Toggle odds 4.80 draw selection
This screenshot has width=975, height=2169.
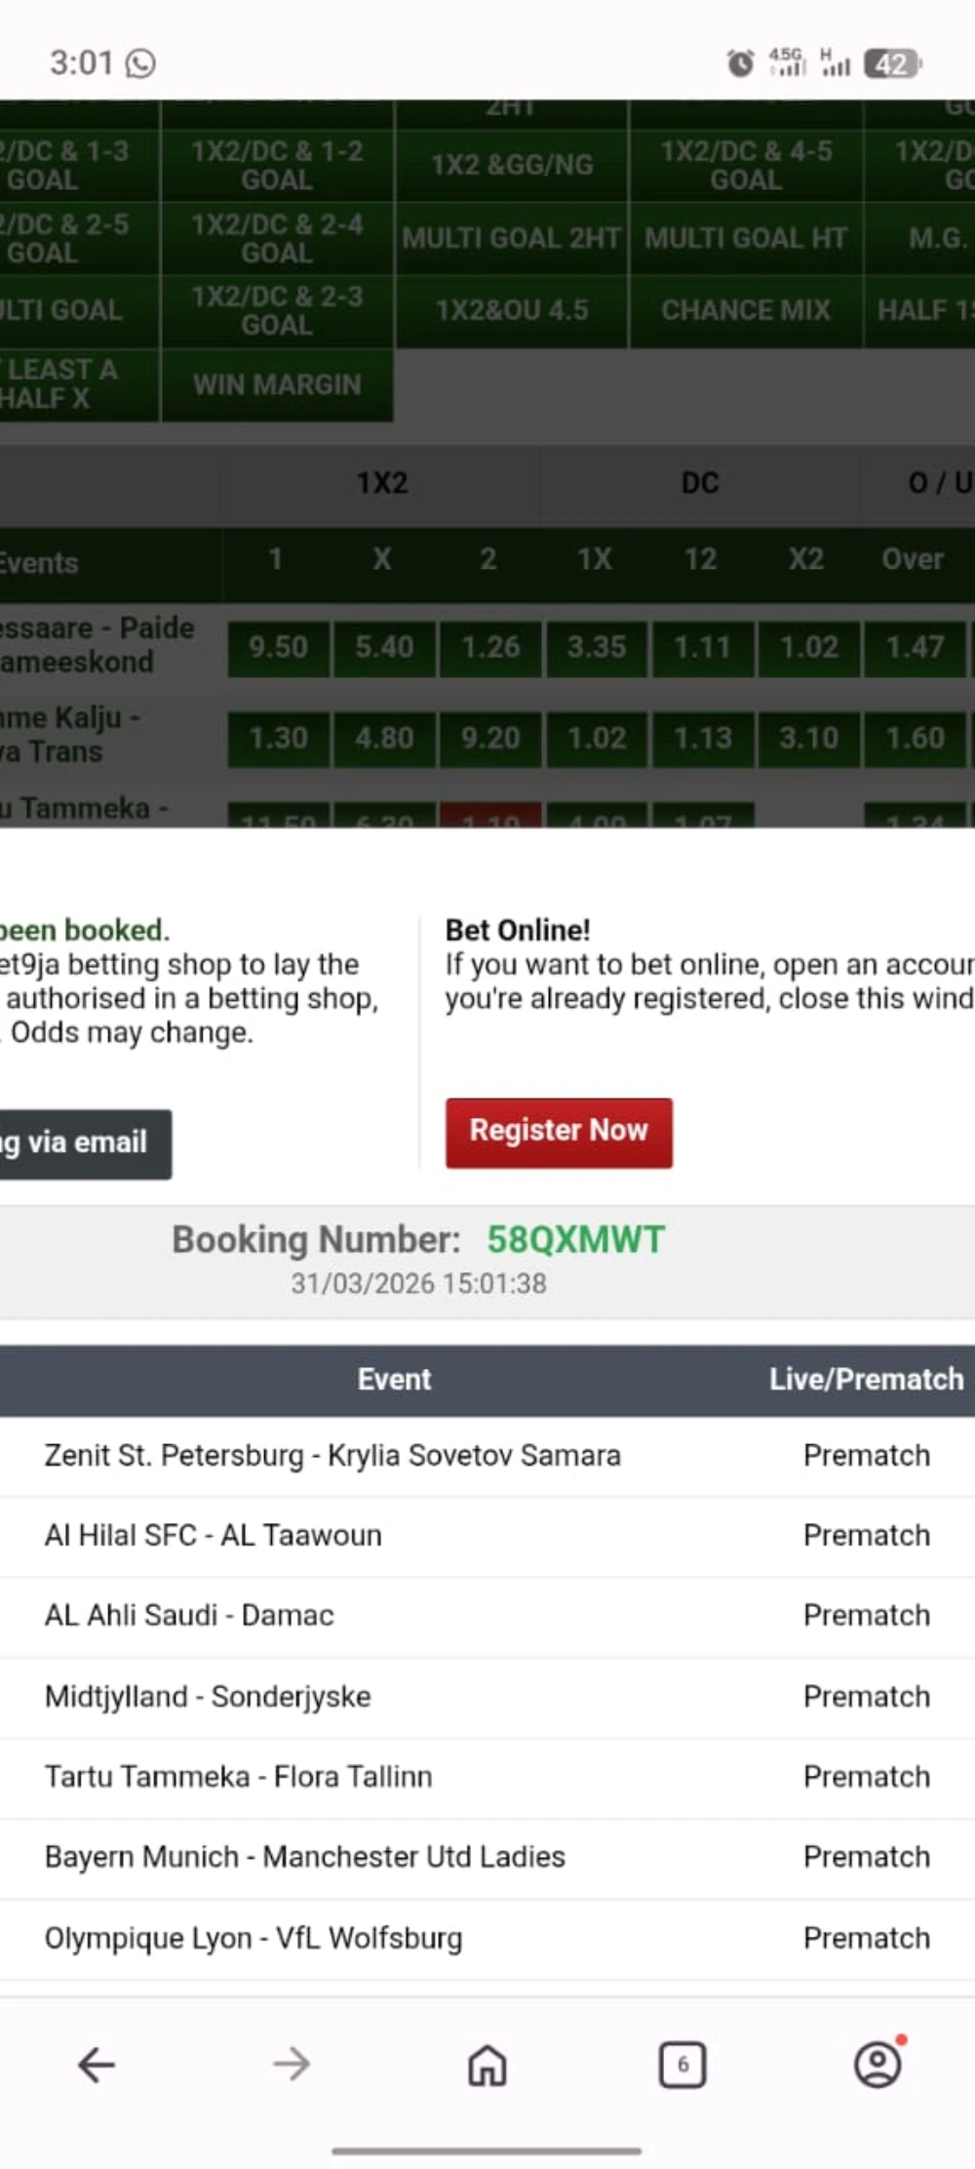pos(384,739)
